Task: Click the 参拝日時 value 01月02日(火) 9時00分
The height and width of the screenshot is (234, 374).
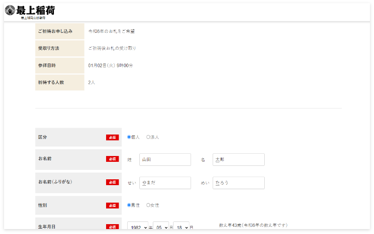Action: pos(111,65)
